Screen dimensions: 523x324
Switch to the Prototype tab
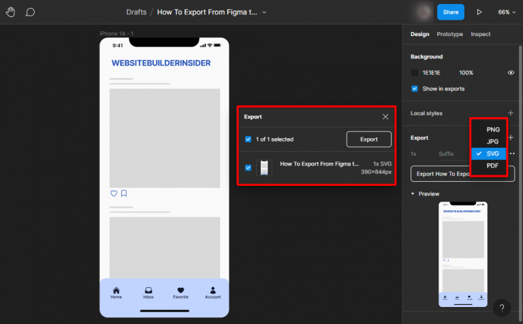tap(449, 34)
